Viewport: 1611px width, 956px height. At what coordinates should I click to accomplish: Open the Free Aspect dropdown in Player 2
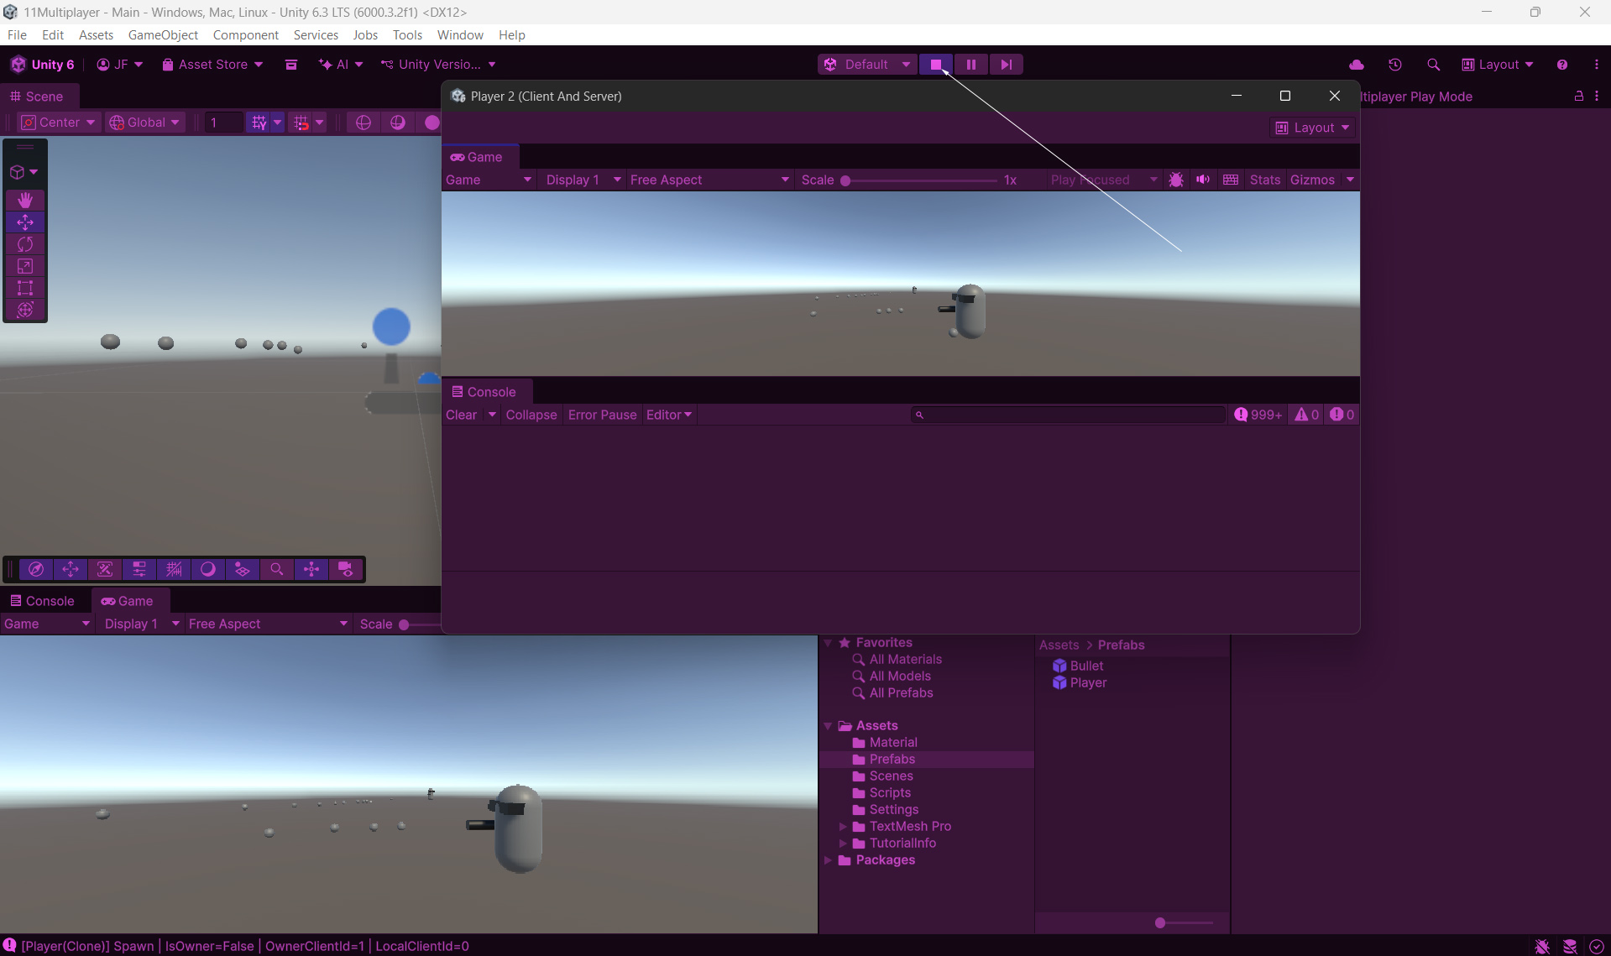pyautogui.click(x=709, y=180)
